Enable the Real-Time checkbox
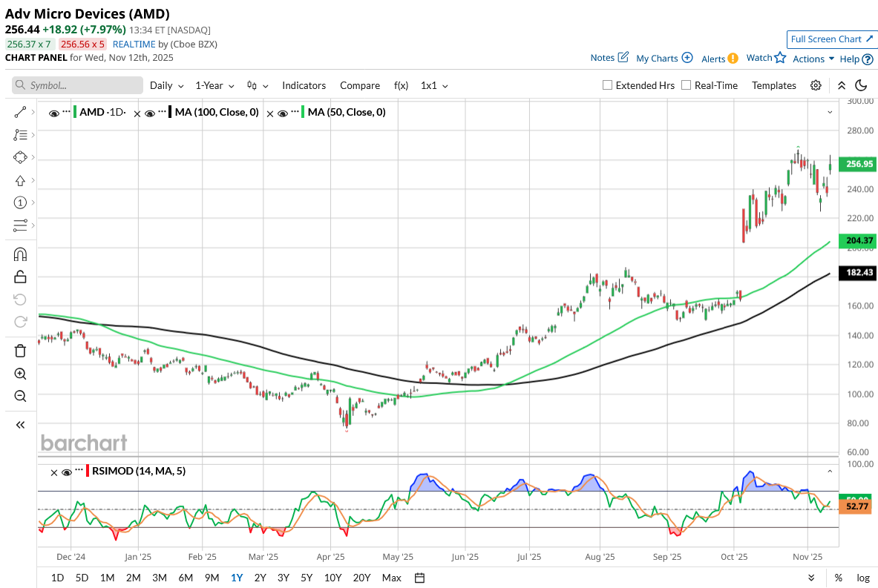 687,85
